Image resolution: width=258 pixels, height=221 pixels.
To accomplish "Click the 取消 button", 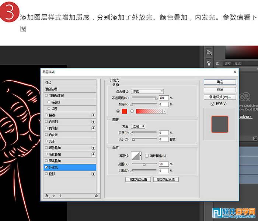I will 220,89.
